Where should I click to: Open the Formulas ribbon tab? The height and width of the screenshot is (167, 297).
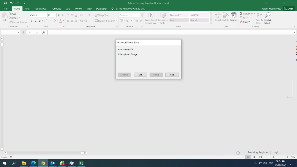(x=56, y=9)
